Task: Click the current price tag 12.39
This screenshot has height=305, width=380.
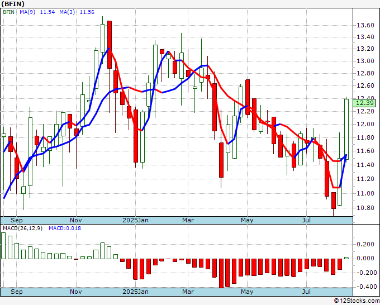Action: point(364,103)
